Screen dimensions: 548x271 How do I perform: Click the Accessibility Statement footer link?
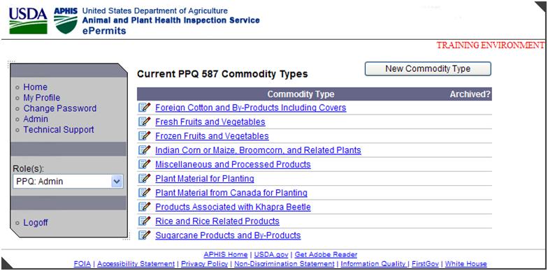tap(136, 264)
